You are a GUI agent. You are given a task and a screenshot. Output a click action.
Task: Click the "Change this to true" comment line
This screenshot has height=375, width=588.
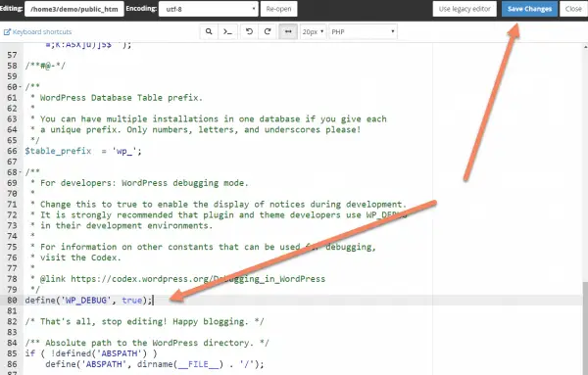pos(219,205)
